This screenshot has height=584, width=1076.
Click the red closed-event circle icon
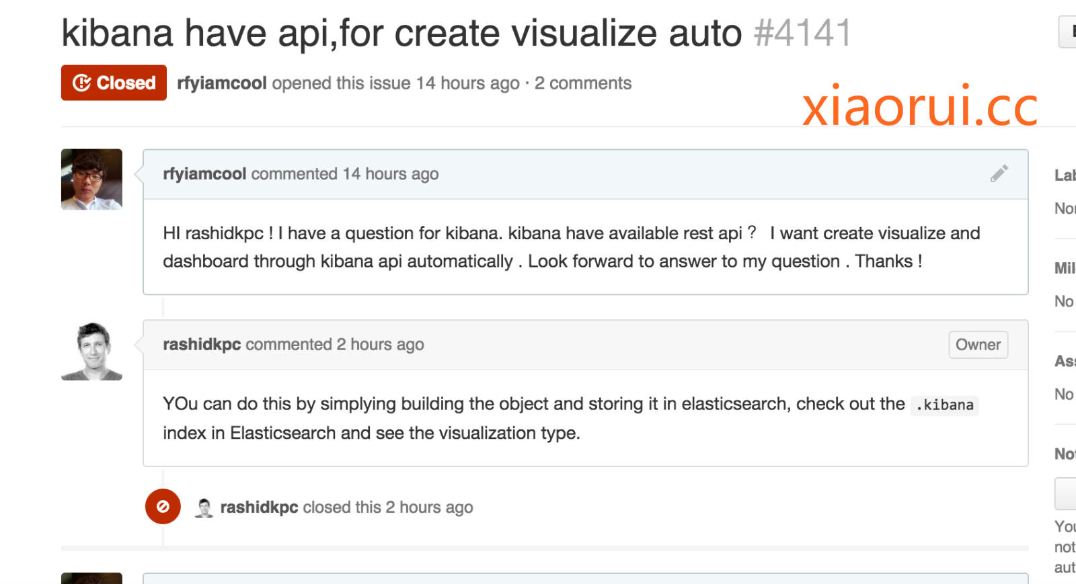163,507
